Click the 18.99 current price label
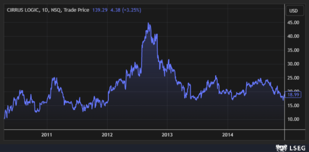Screen dimensions: 309x152 pyautogui.click(x=293, y=95)
